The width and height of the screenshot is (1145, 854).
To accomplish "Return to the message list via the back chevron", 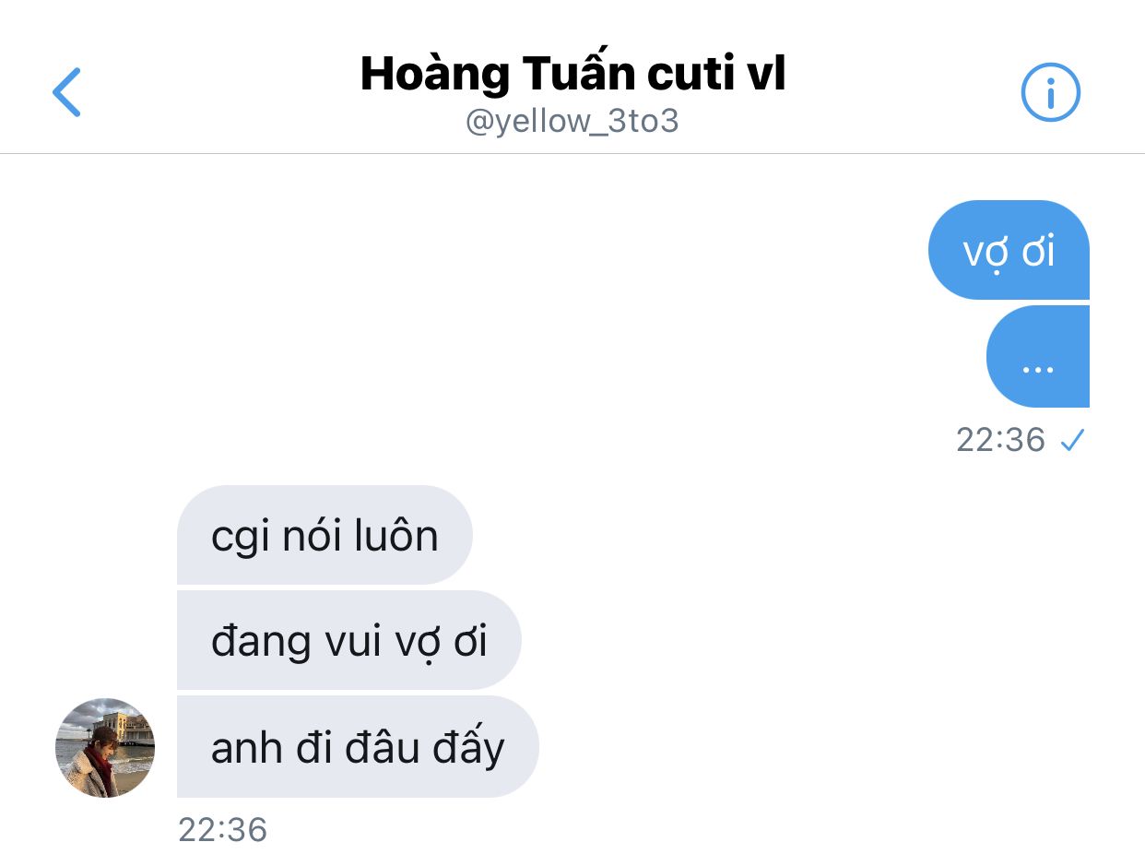I will click(66, 92).
